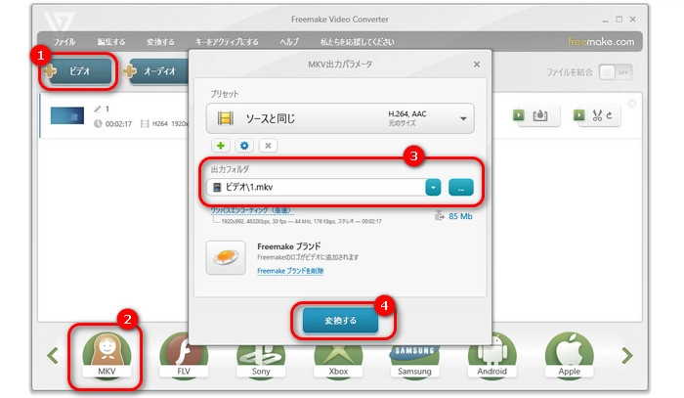Select the Apple output format
Screen dimensions: 684x398
[x=570, y=356]
